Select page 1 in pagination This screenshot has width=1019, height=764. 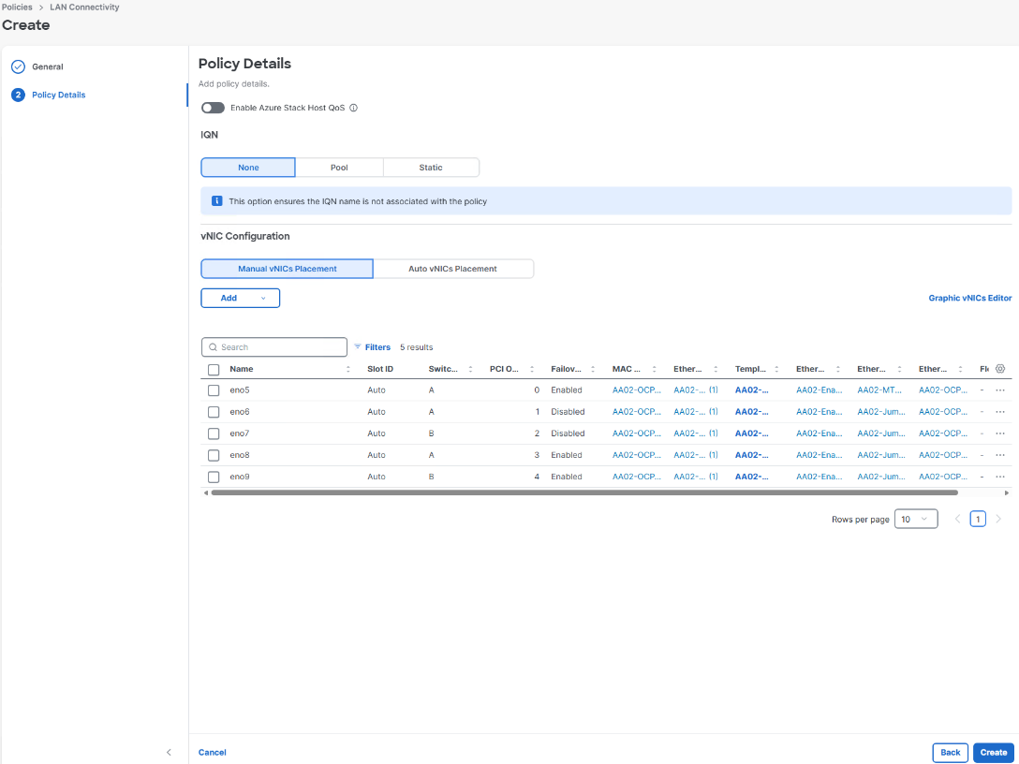pos(978,519)
